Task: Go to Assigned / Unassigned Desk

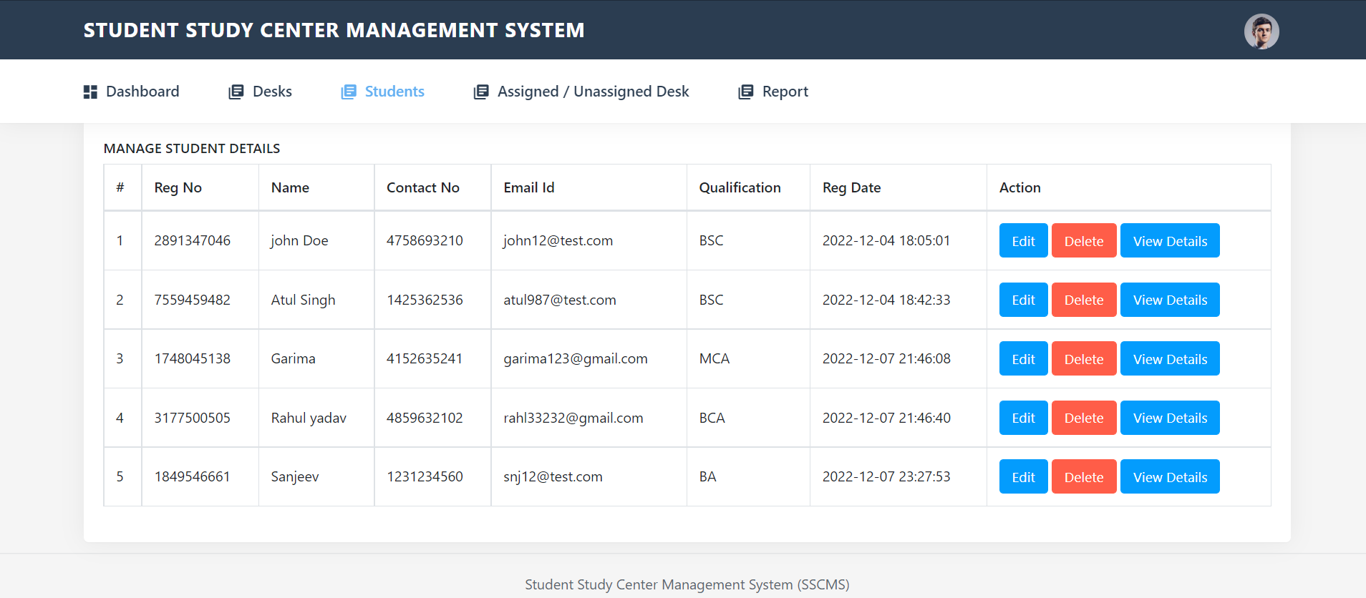Action: (x=581, y=92)
